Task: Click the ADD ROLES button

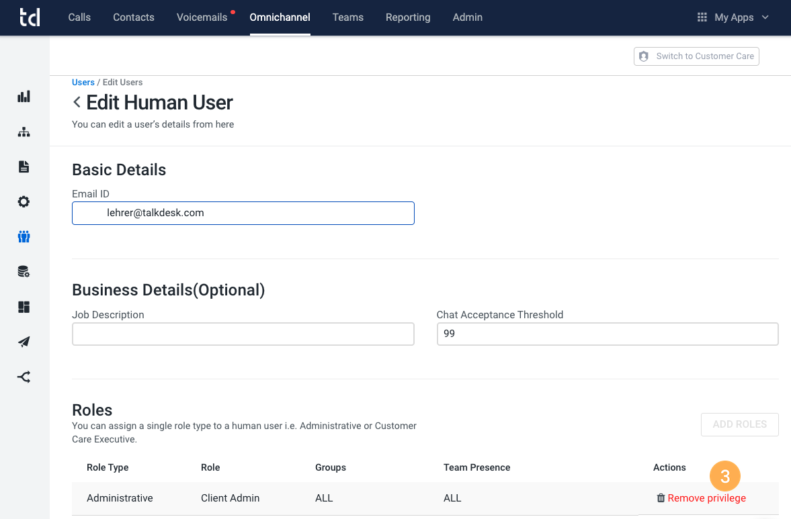Action: pyautogui.click(x=739, y=424)
